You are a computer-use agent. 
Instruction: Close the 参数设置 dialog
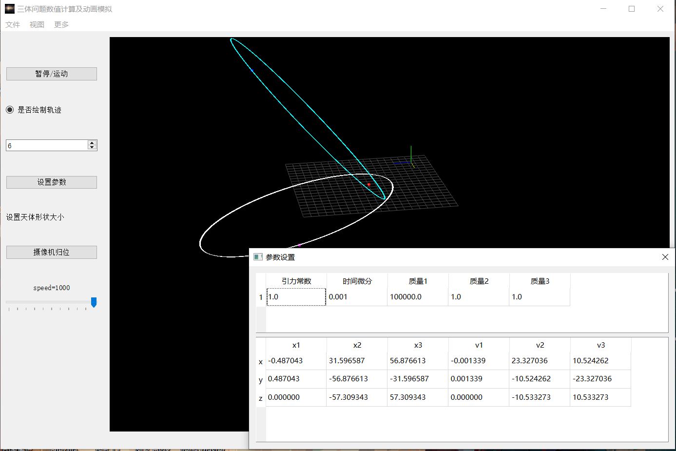(x=665, y=257)
